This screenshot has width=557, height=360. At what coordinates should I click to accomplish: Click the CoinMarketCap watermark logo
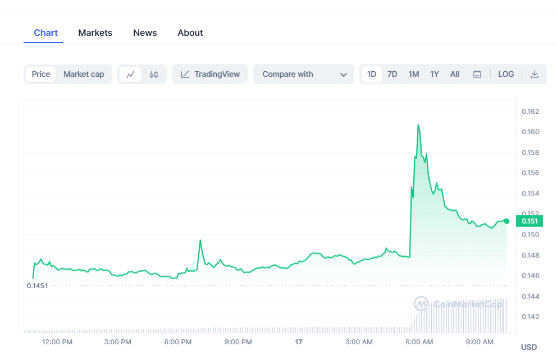422,304
